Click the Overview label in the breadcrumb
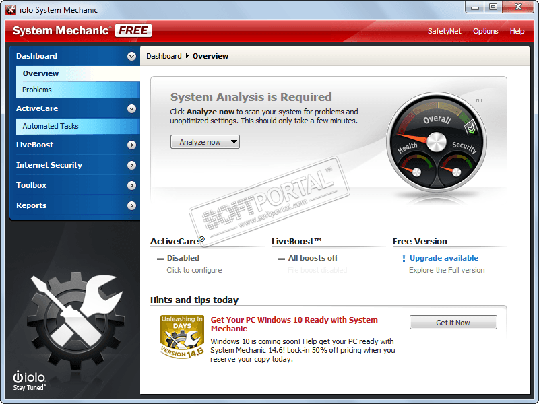 210,56
